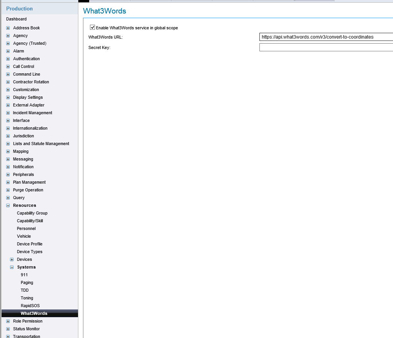Open Capability Group under Resources
This screenshot has width=393, height=338.
coord(32,213)
